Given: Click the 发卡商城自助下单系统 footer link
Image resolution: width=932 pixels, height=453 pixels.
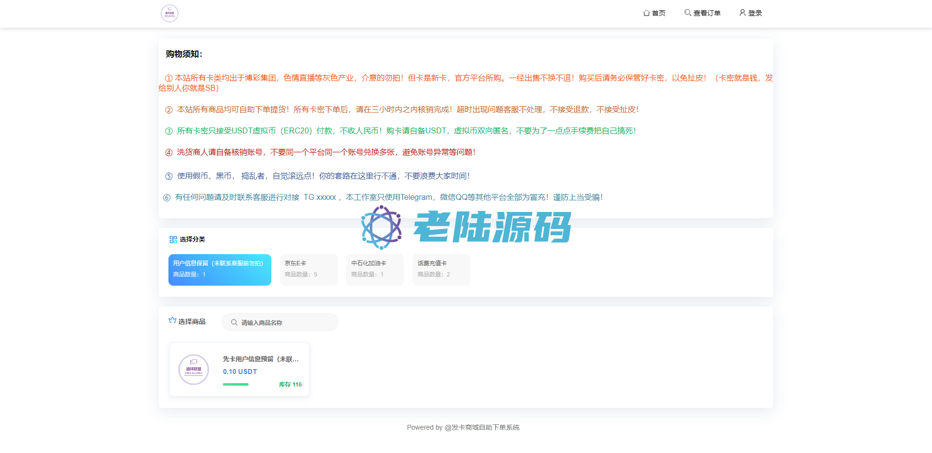Looking at the screenshot, I should [485, 427].
